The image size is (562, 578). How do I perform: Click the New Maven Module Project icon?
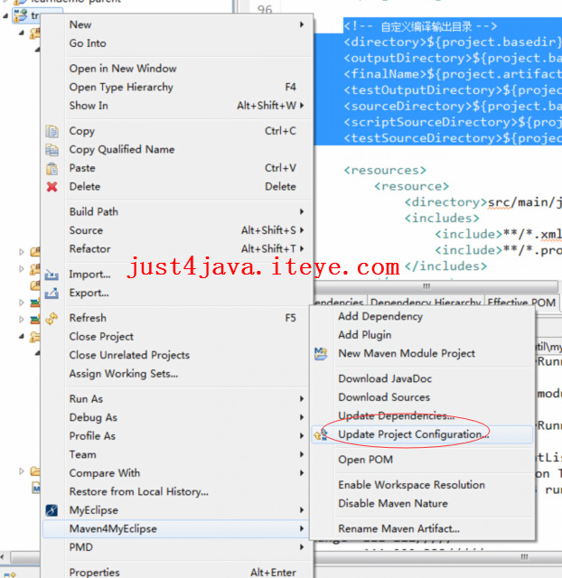pyautogui.click(x=320, y=353)
